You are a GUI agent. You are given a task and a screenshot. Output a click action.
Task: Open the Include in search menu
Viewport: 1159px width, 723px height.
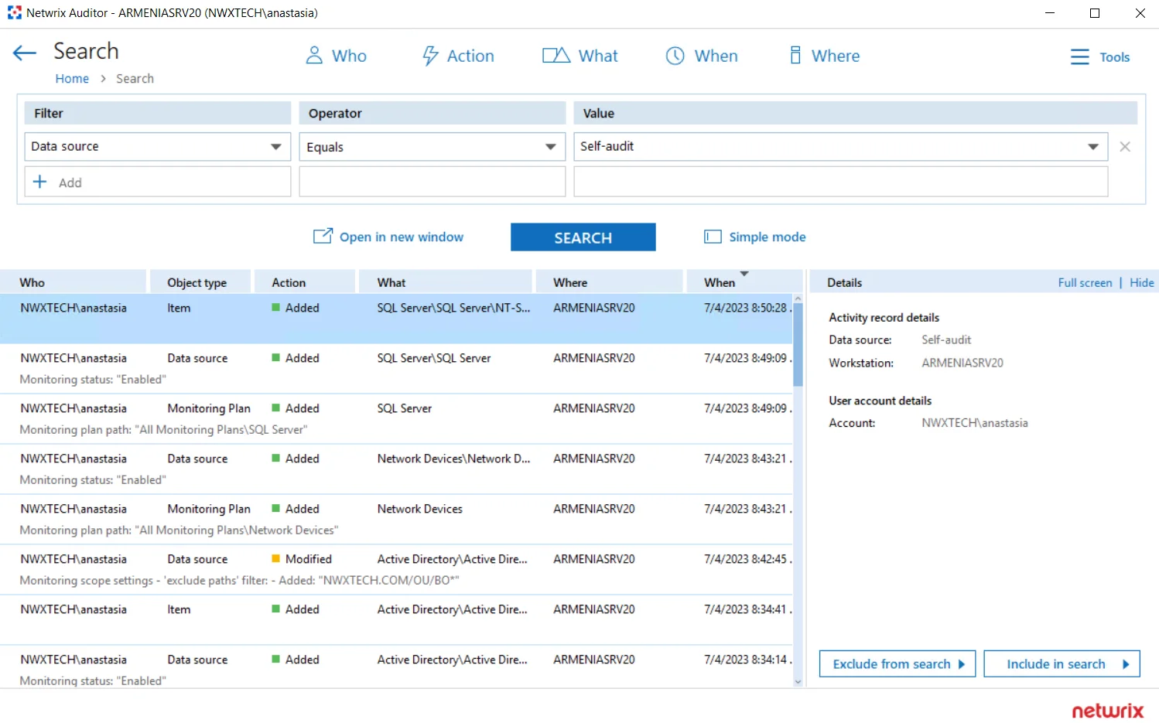click(x=1062, y=663)
